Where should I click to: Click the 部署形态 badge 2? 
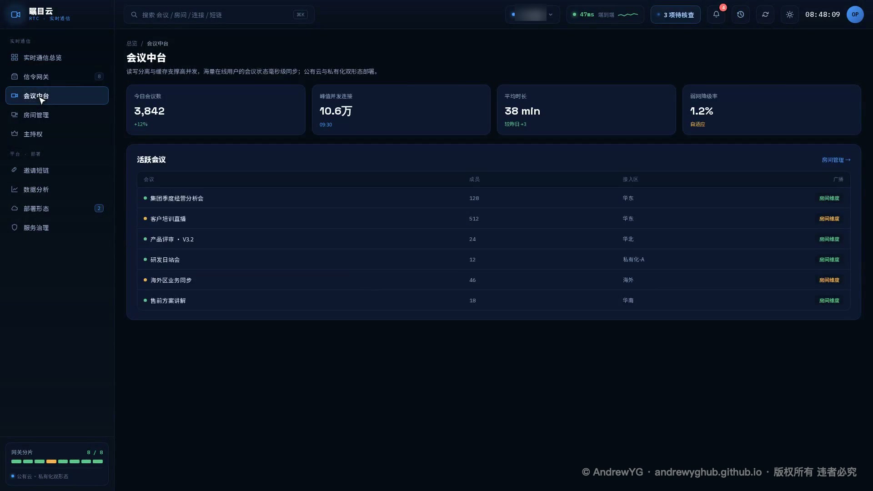(x=99, y=208)
